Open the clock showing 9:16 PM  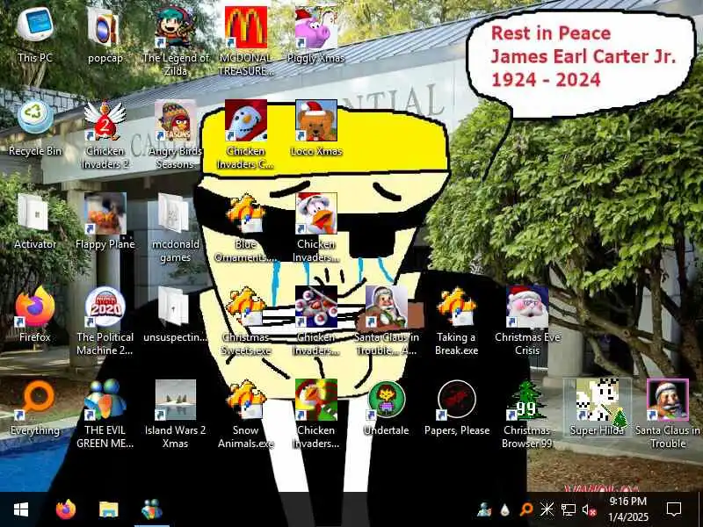click(x=628, y=509)
